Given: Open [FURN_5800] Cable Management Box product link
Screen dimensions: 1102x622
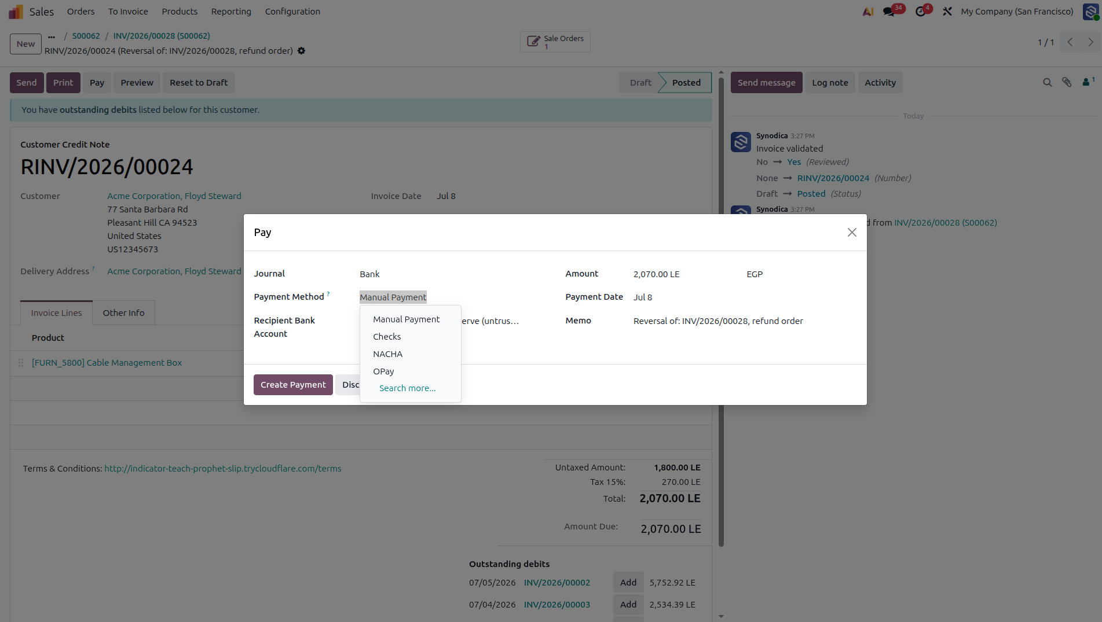Looking at the screenshot, I should coord(107,363).
